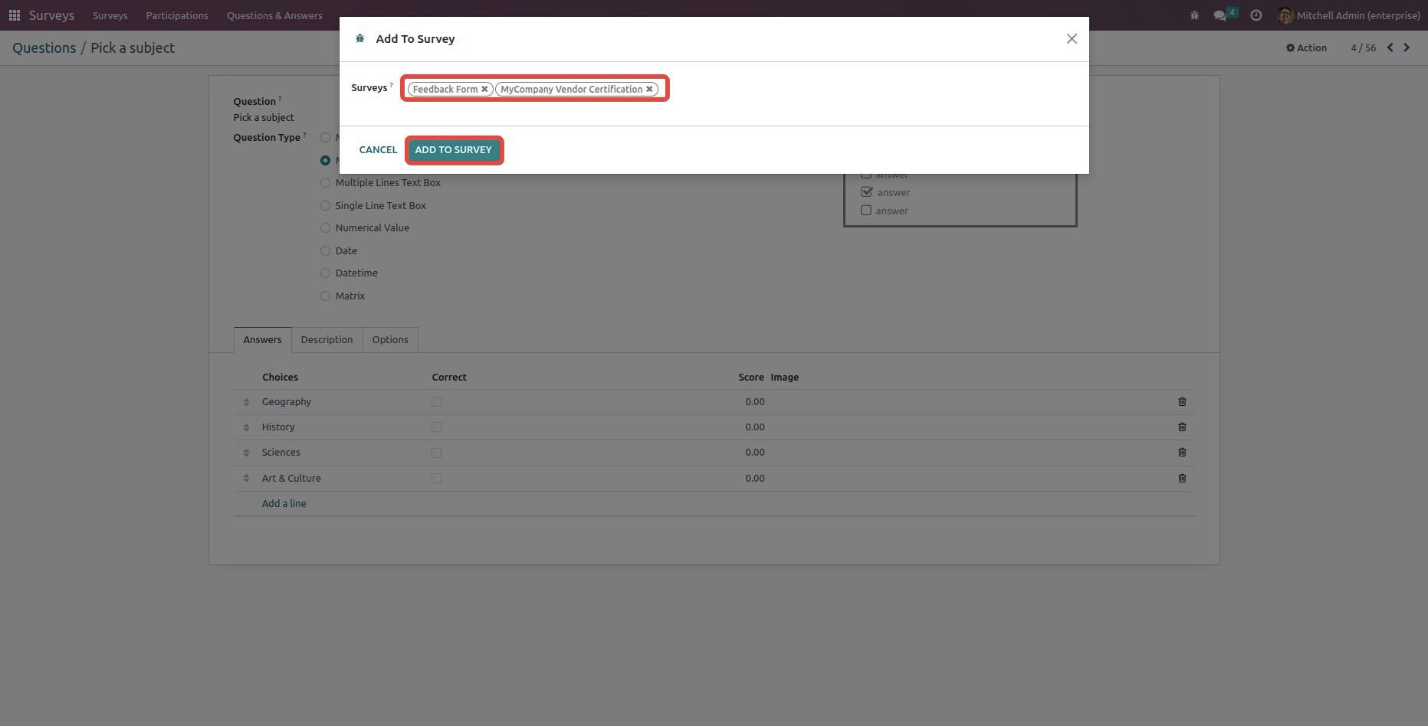This screenshot has width=1428, height=726.
Task: Switch to the Options tab
Action: coord(390,340)
